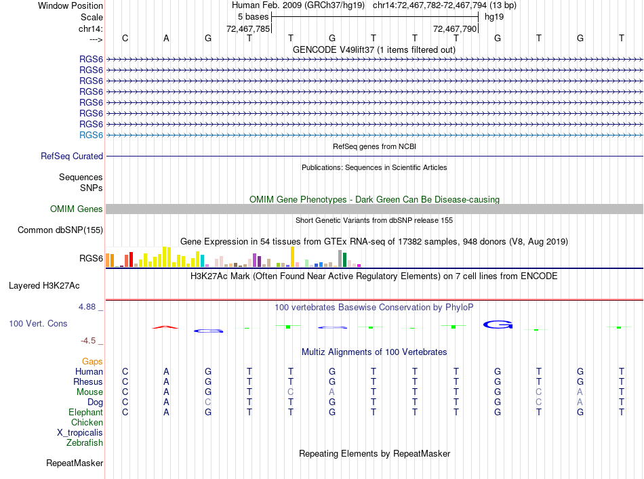
Task: Click the Common dbSNP(155) label
Action: click(x=60, y=230)
